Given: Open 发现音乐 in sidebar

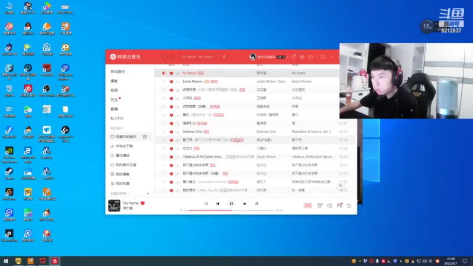Looking at the screenshot, I should point(118,72).
